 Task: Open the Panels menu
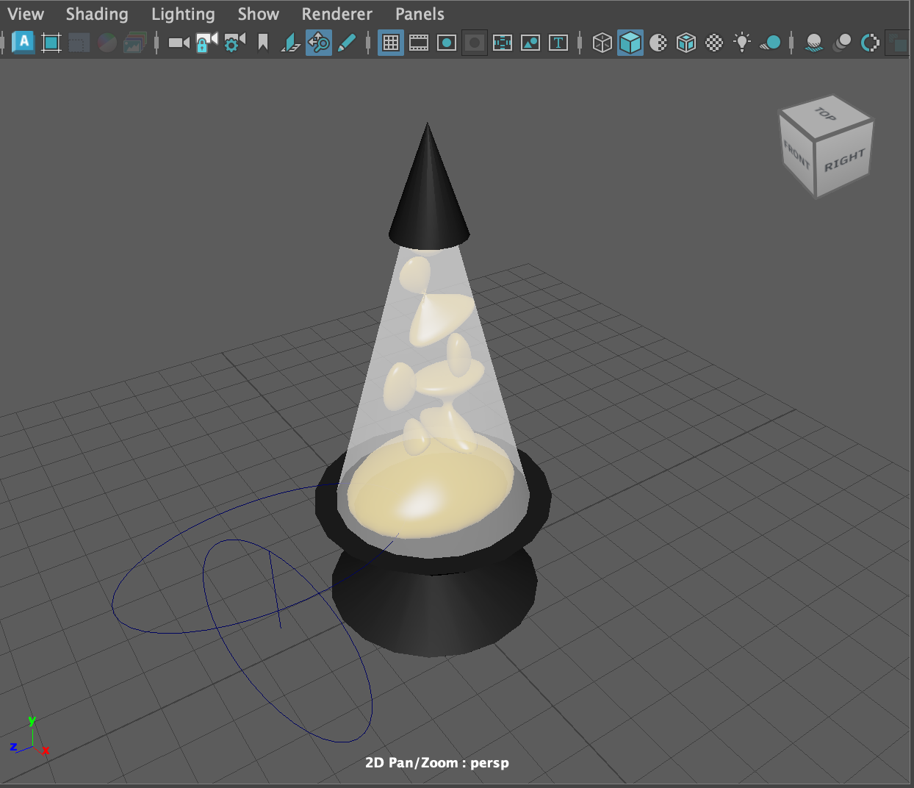pyautogui.click(x=419, y=13)
